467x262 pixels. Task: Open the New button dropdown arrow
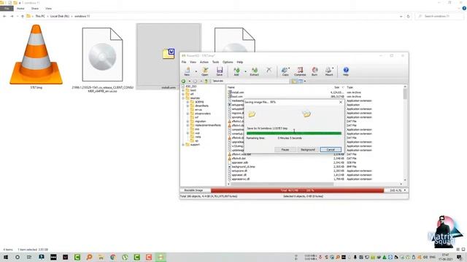click(196, 71)
